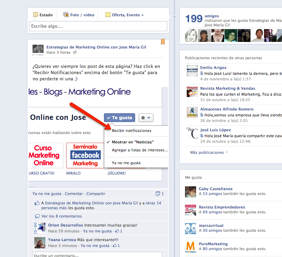Click the 'MIRALO' tab label
The image size is (282, 257).
coord(73,173)
